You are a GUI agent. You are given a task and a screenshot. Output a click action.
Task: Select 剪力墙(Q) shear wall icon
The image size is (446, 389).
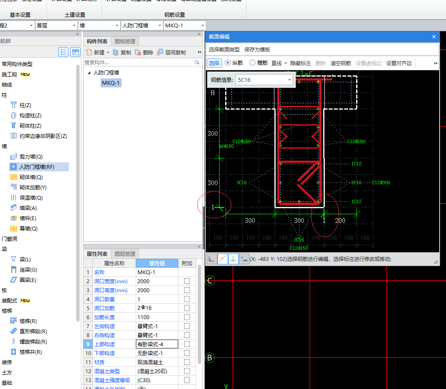pos(13,157)
